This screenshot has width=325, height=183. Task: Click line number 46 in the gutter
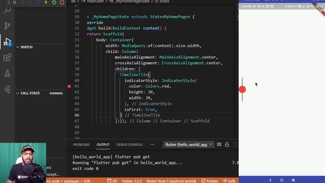point(77,115)
